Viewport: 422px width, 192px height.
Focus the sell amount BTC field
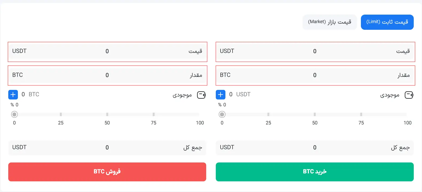pyautogui.click(x=107, y=75)
